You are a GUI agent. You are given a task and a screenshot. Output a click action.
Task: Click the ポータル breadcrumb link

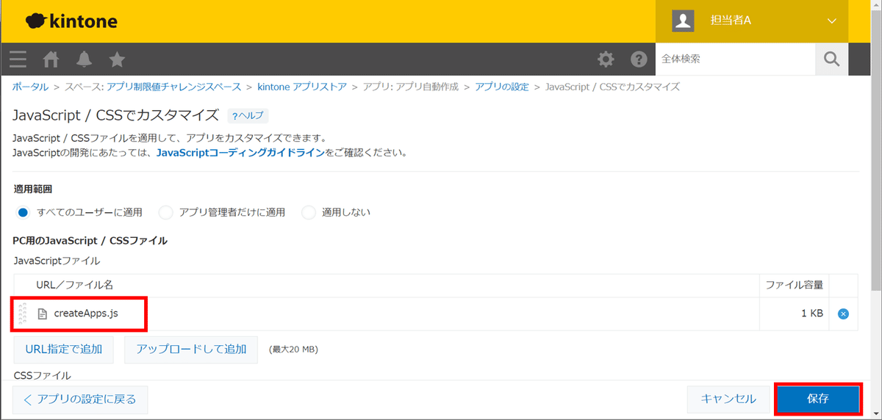click(30, 87)
